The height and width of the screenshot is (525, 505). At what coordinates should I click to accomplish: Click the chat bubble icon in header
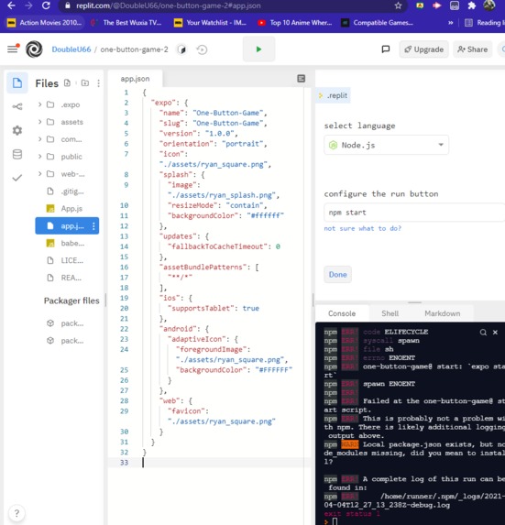click(x=386, y=49)
